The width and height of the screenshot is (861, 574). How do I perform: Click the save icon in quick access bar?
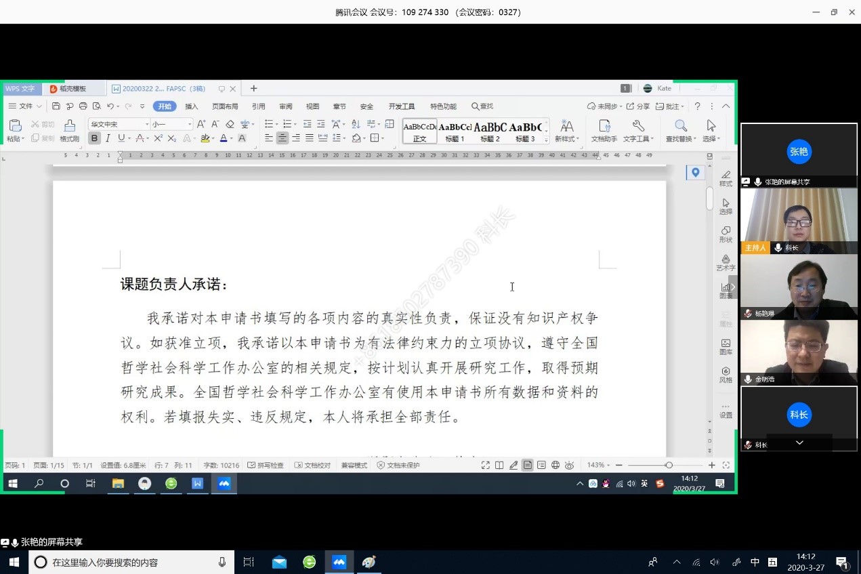tap(56, 106)
